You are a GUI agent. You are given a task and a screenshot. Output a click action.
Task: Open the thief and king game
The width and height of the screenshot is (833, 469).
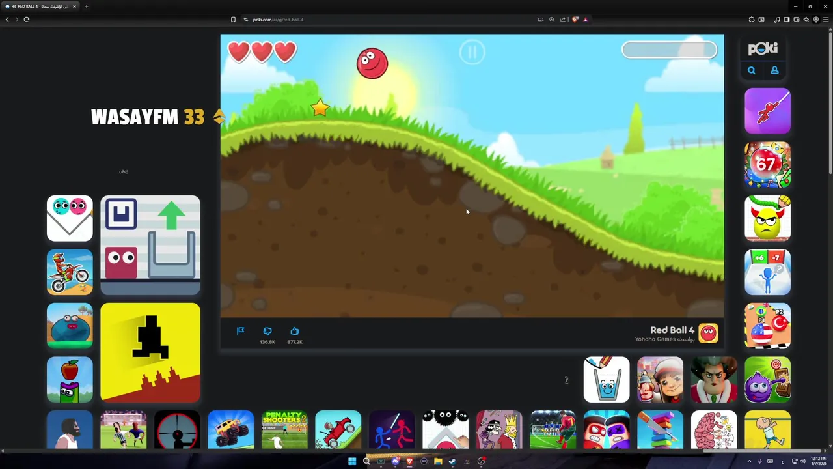click(x=499, y=430)
